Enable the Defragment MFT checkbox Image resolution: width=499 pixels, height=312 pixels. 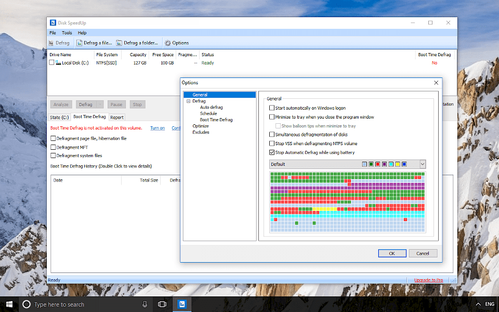(53, 147)
